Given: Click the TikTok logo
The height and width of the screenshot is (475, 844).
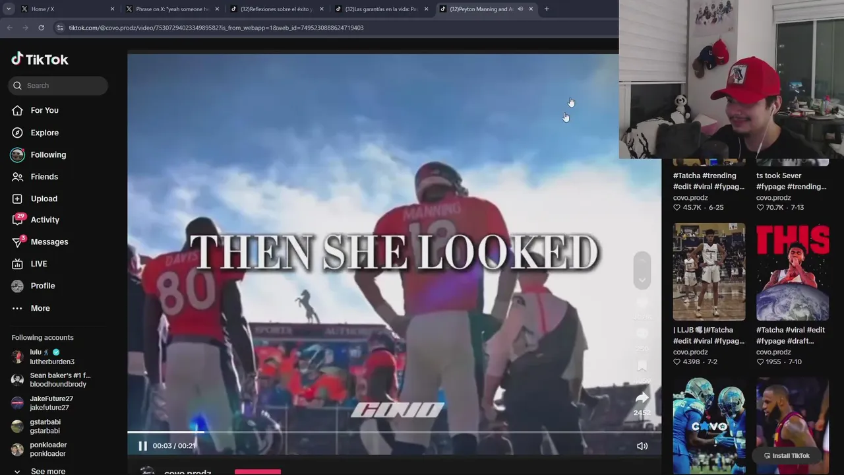Looking at the screenshot, I should point(40,59).
